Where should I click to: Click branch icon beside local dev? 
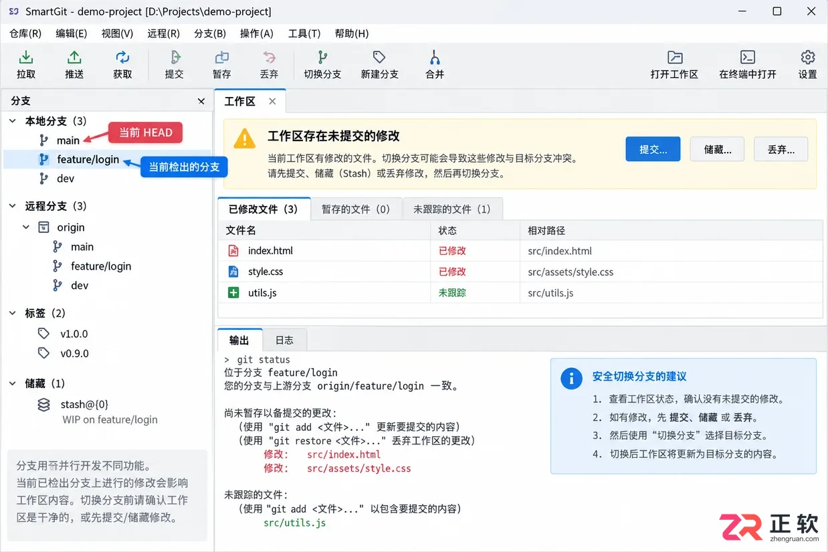[43, 179]
